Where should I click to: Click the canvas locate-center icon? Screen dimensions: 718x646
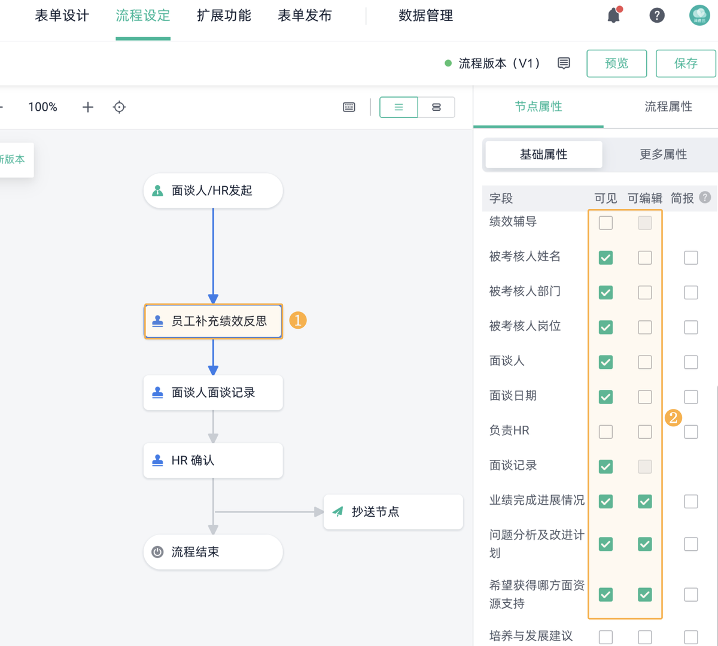click(x=120, y=107)
